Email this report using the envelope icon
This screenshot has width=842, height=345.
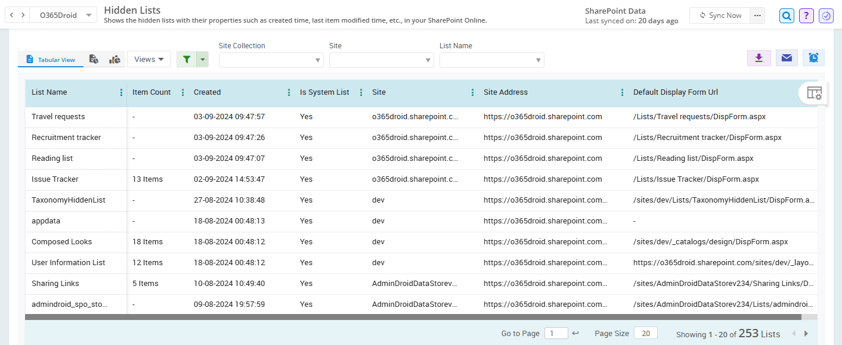(786, 58)
